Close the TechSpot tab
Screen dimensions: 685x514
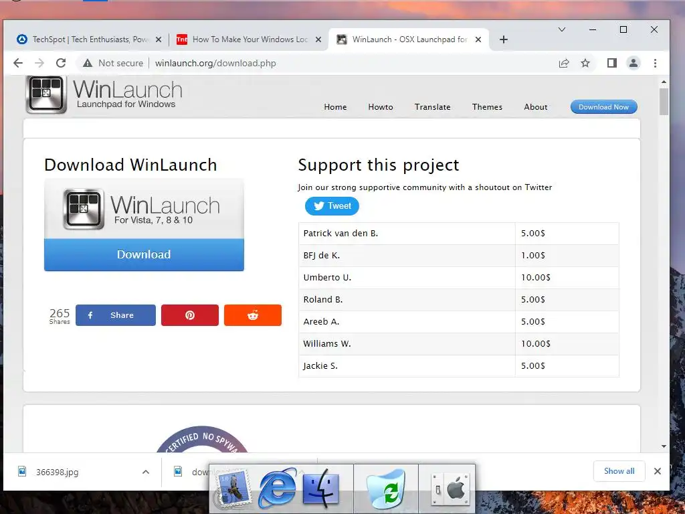159,39
